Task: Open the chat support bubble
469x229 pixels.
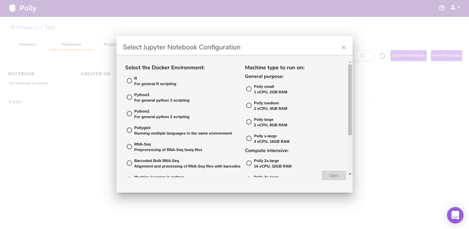Action: click(455, 215)
